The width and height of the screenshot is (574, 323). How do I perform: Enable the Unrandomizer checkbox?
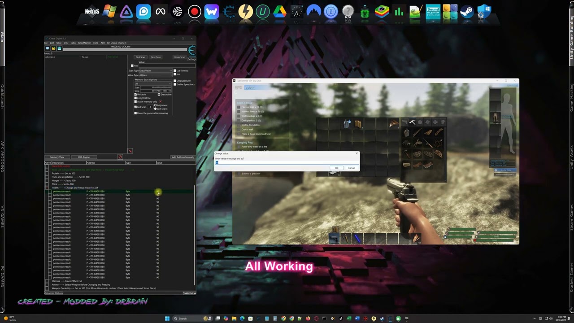174,81
